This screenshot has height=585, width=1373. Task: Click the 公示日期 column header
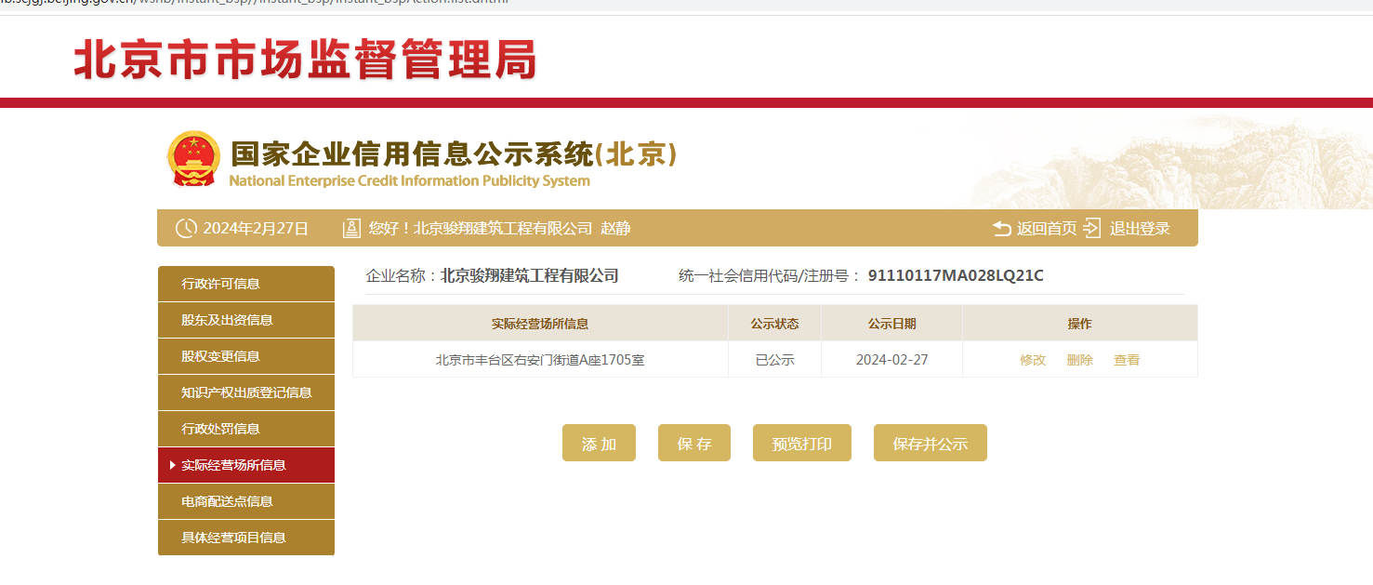tap(891, 324)
